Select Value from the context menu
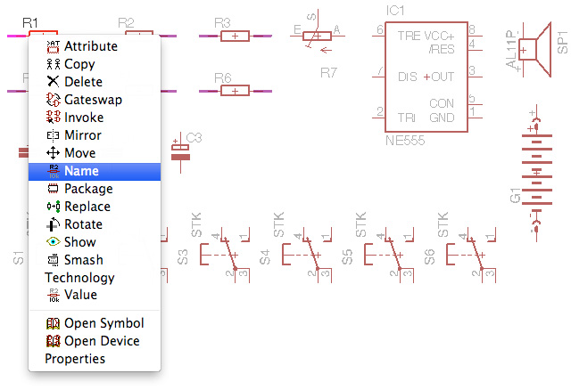571x390 pixels. click(x=80, y=295)
